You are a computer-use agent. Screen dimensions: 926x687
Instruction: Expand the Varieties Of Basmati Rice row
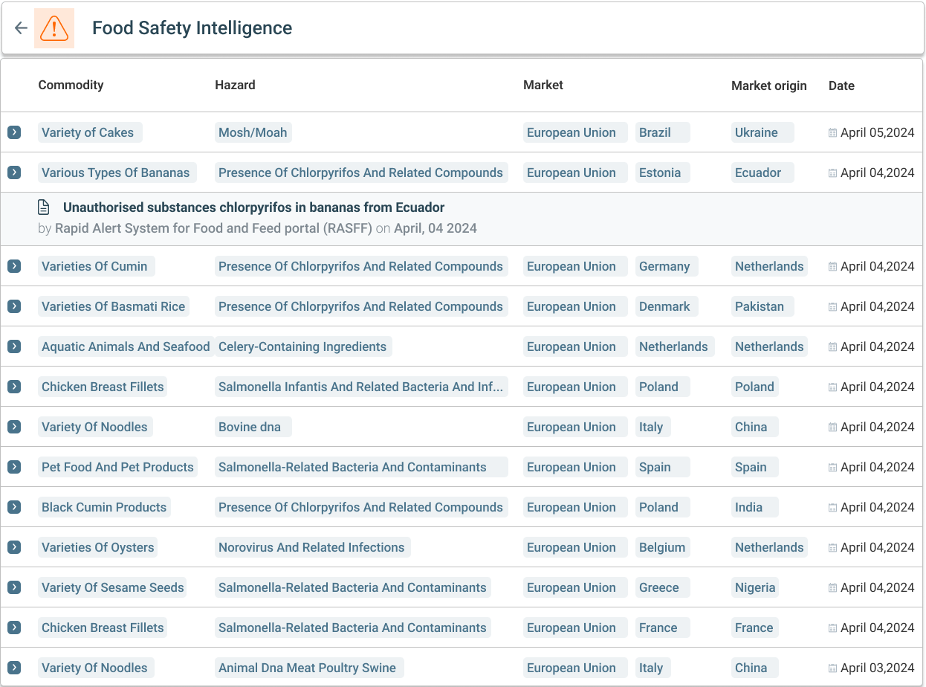[14, 306]
